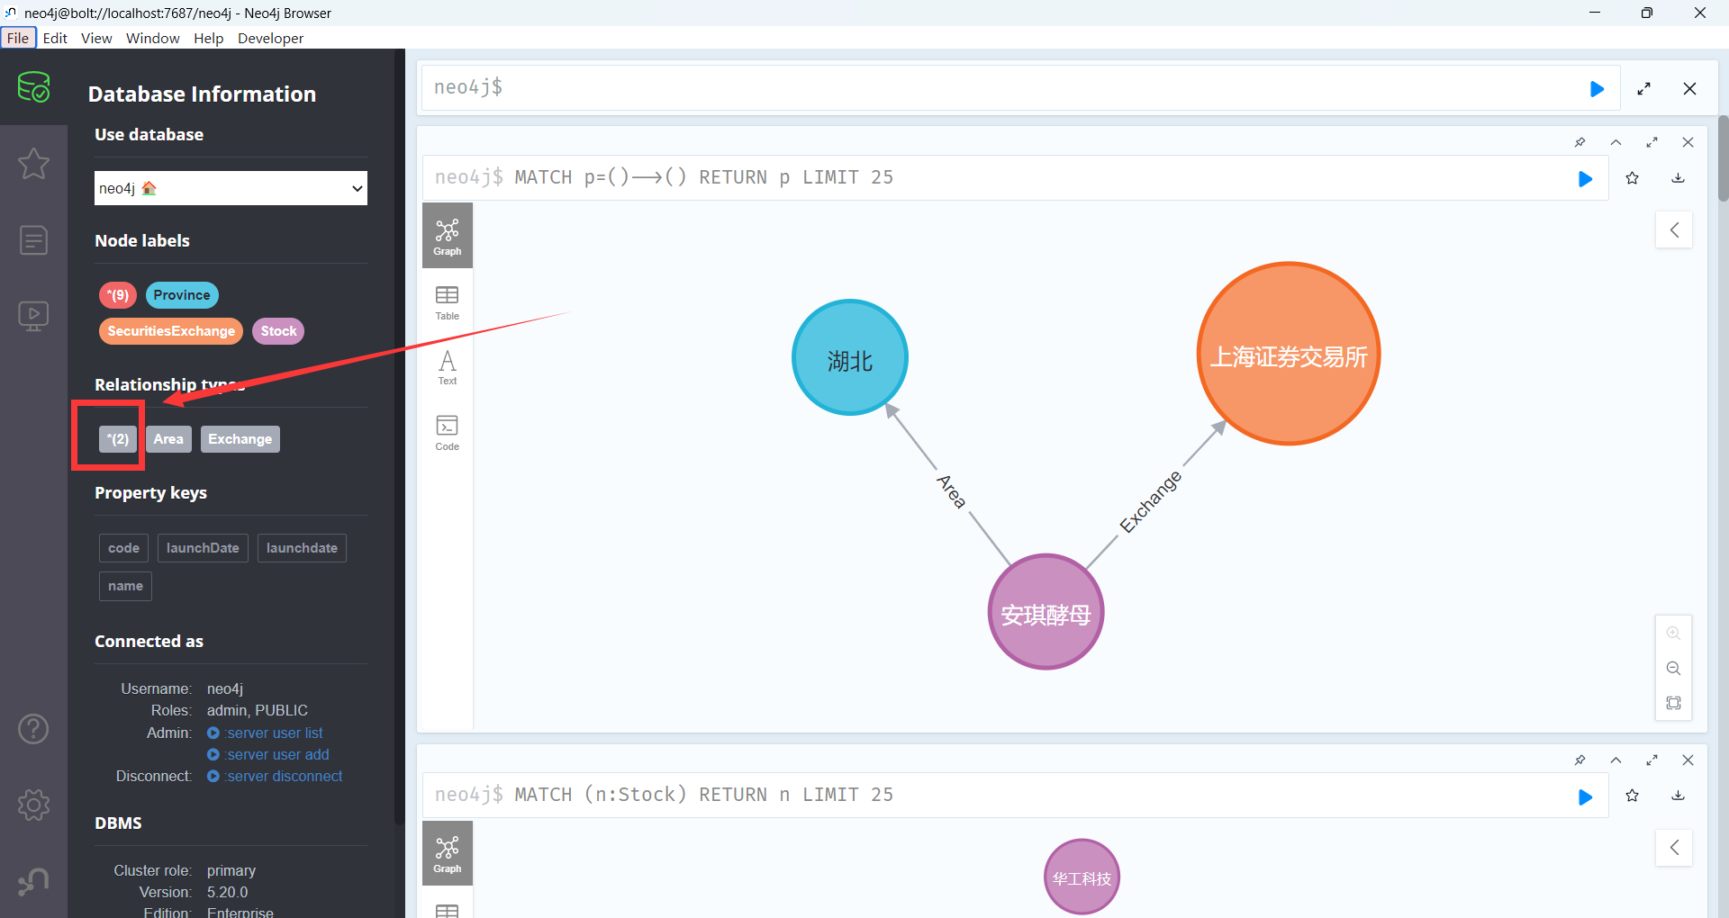Run the query in the main editor
The image size is (1729, 918).
pyautogui.click(x=1597, y=89)
